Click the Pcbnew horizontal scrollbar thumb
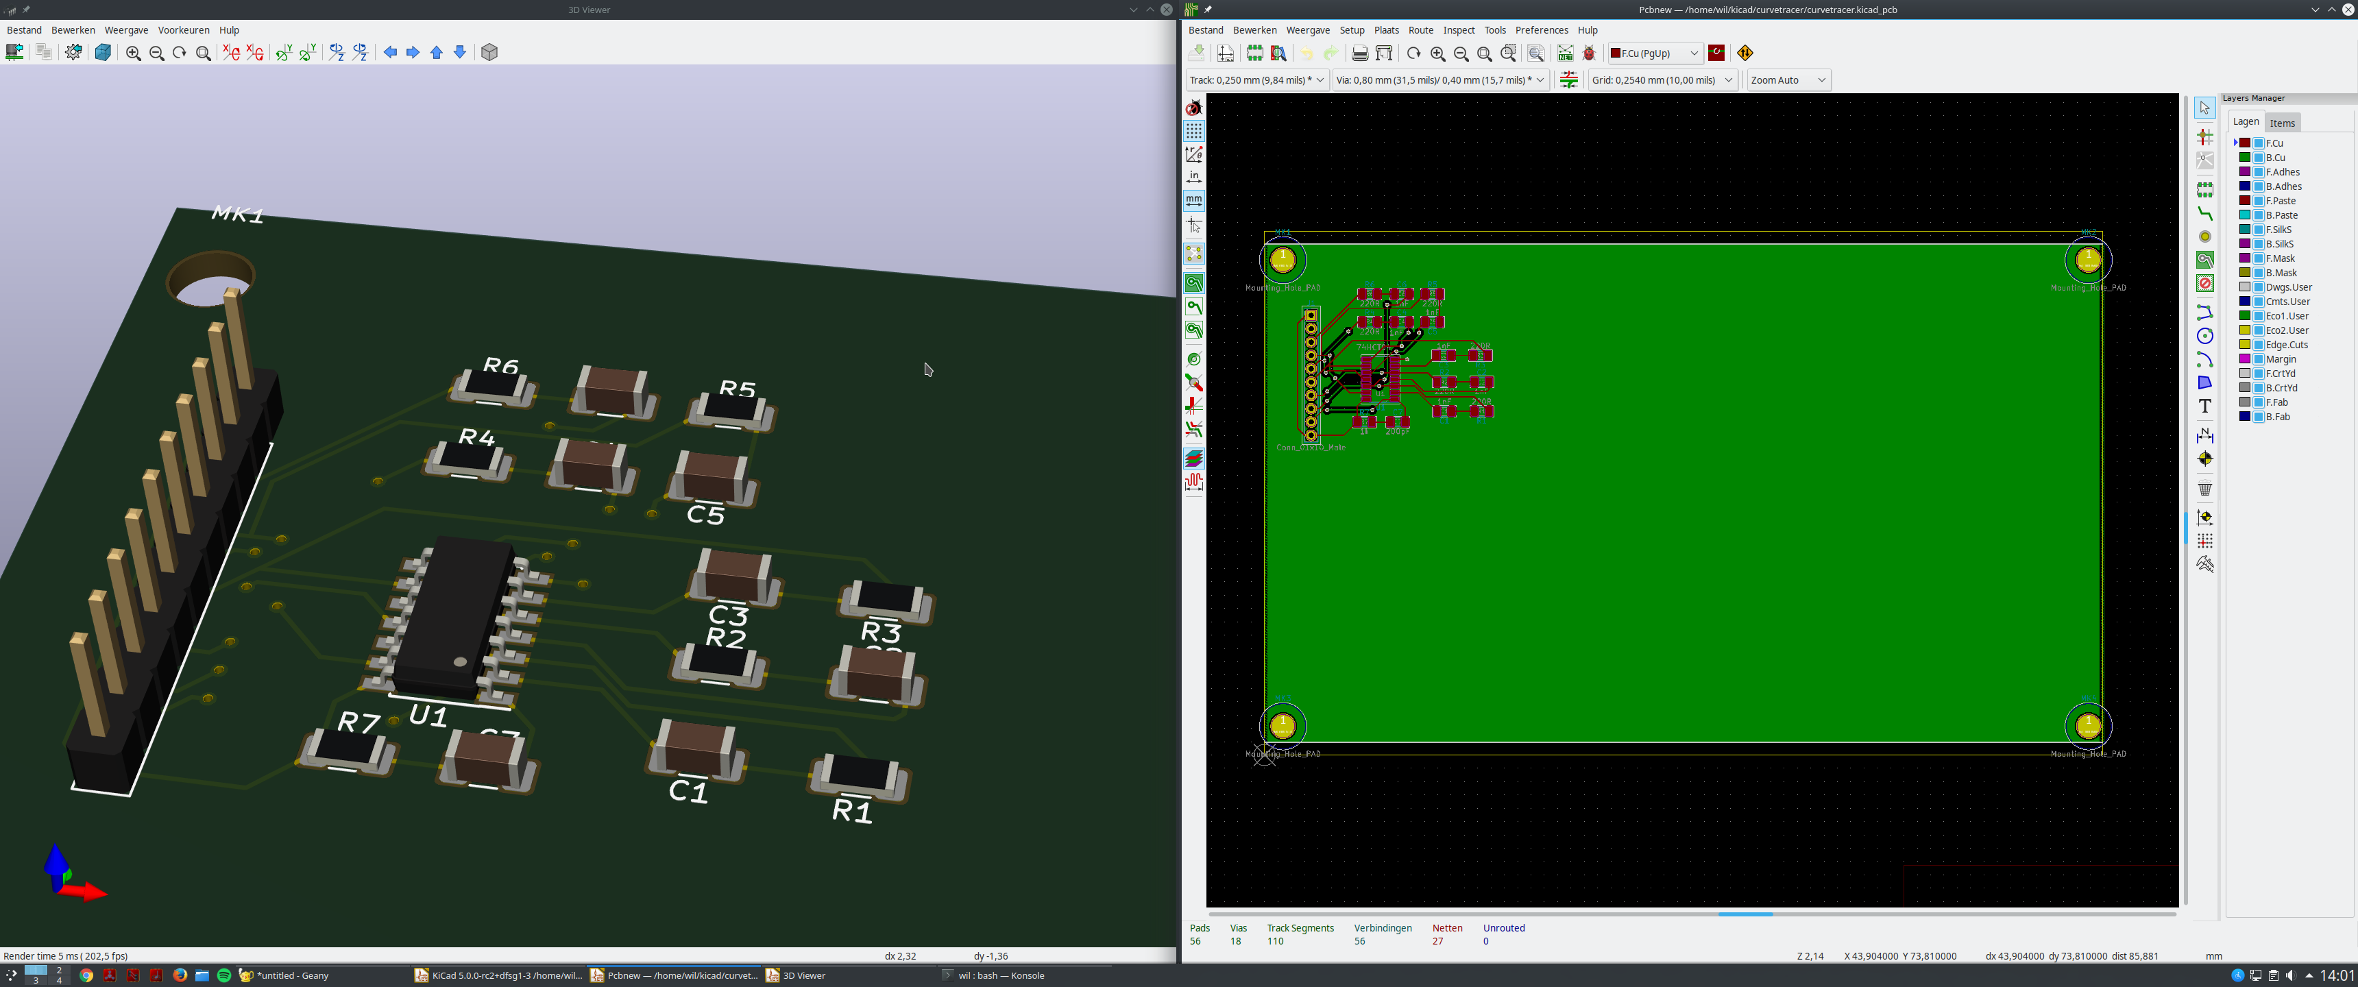Screen dimensions: 2358x987 point(1745,914)
